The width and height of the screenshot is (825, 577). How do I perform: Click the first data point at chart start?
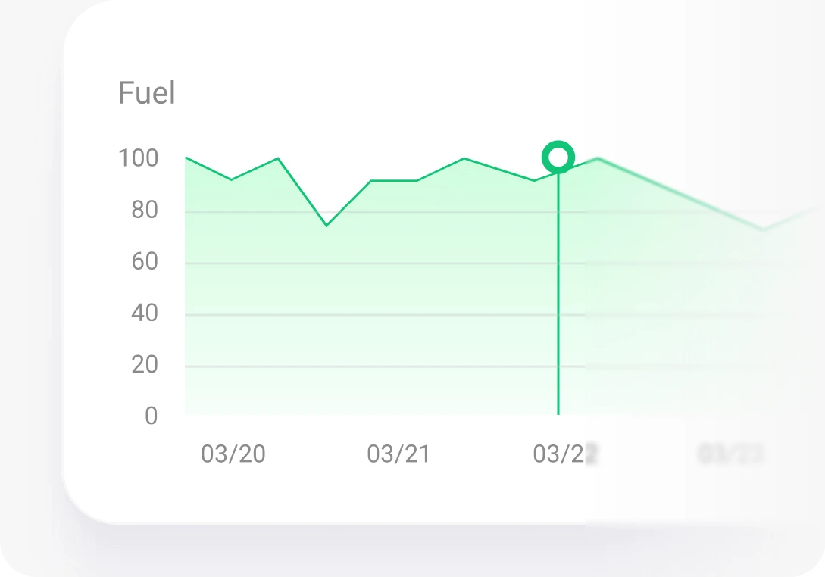click(186, 158)
